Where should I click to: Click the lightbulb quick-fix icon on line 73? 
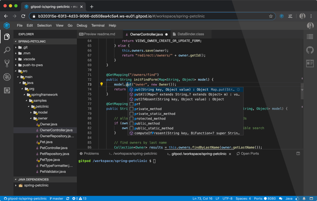[101, 84]
